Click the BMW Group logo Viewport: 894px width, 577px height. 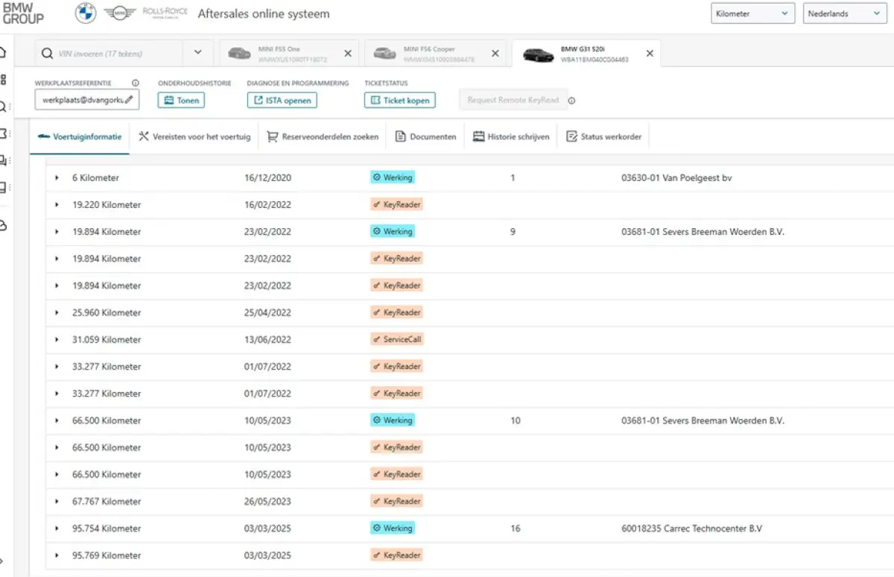[23, 13]
